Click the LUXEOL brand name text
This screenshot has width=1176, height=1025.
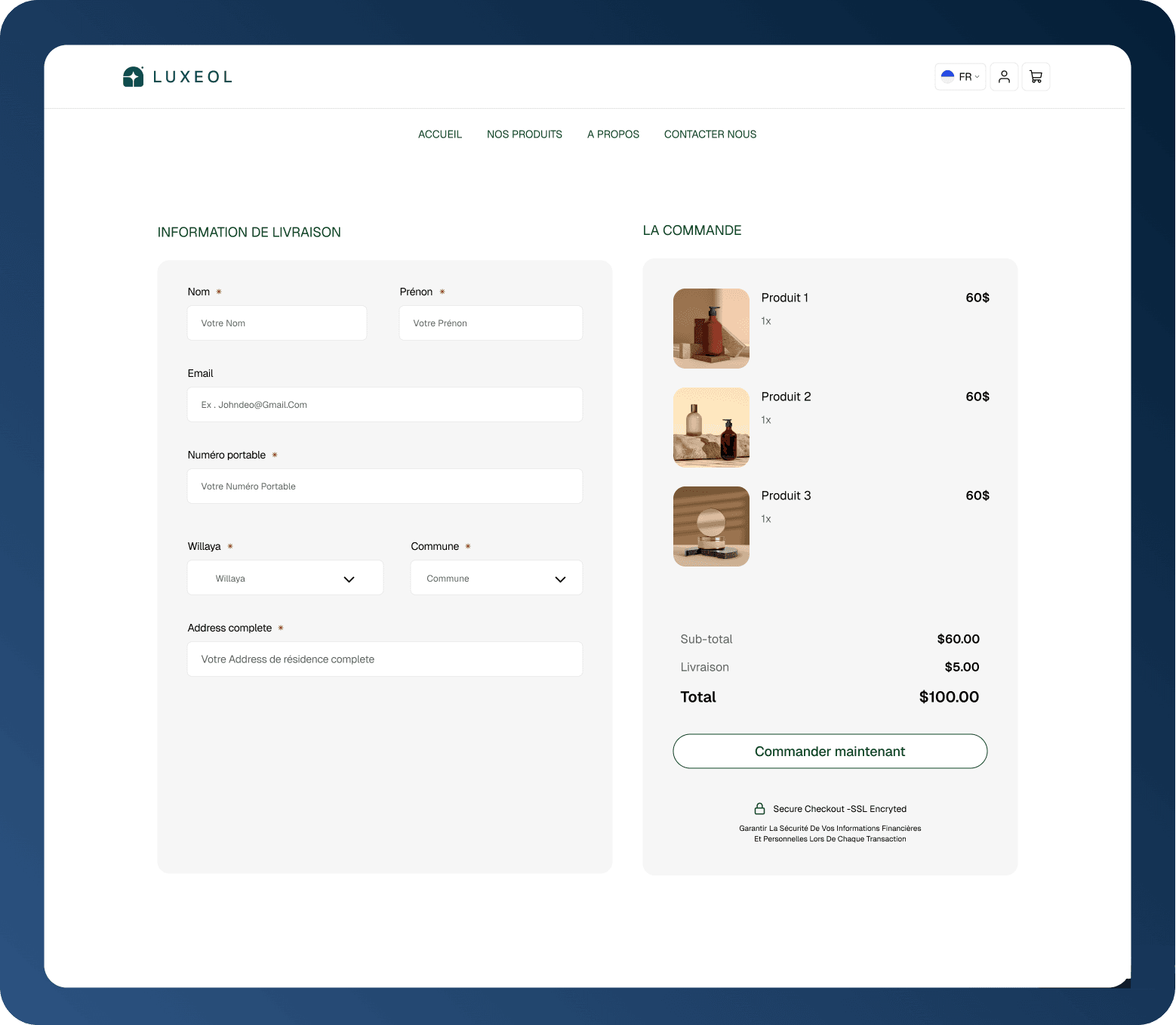192,77
